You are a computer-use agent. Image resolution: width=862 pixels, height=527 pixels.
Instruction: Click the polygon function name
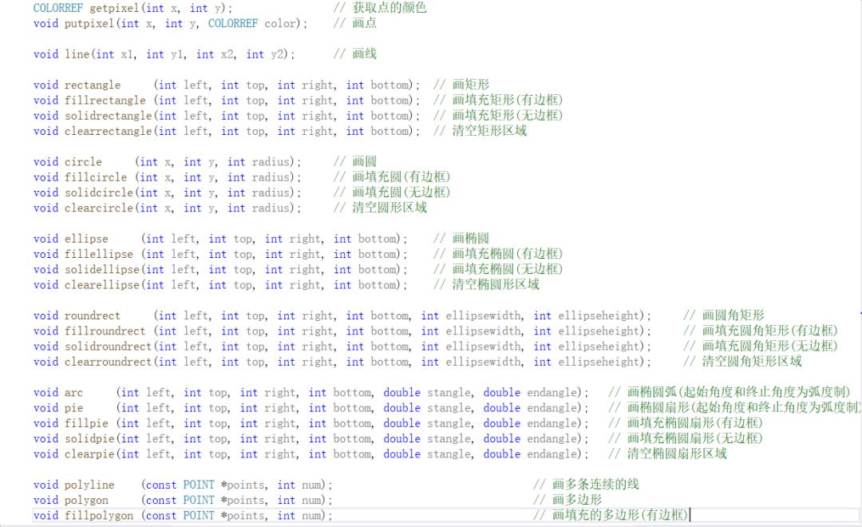(86, 501)
